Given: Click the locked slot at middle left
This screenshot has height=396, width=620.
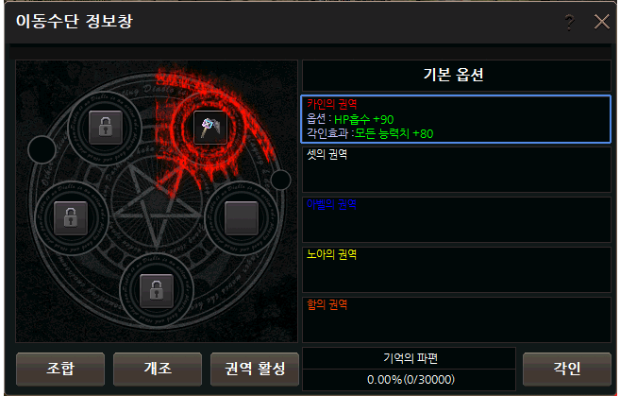Looking at the screenshot, I should (71, 217).
